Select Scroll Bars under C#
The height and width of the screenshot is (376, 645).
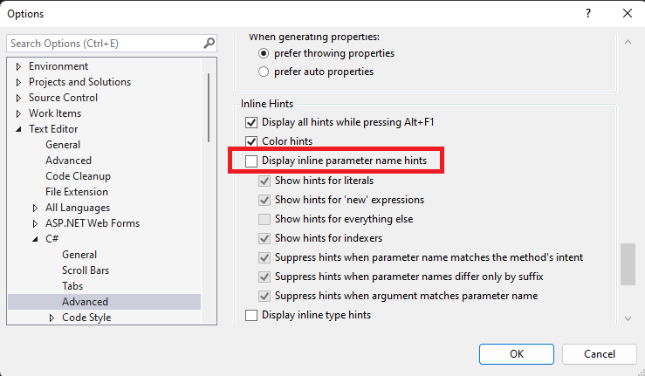[x=86, y=270]
